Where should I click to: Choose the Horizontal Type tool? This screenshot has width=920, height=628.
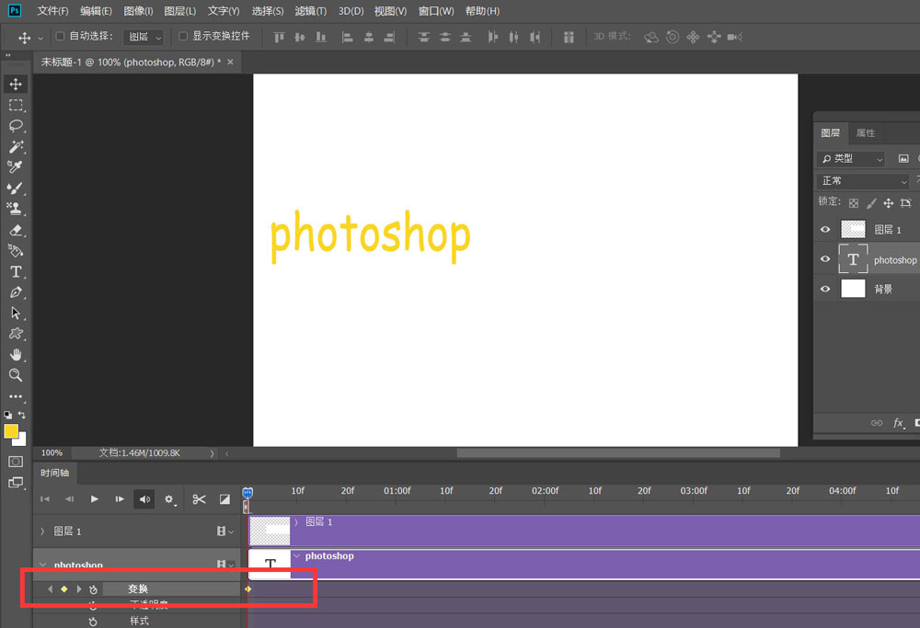point(16,271)
